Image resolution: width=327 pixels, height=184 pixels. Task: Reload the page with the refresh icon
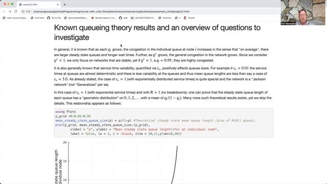coord(16,11)
